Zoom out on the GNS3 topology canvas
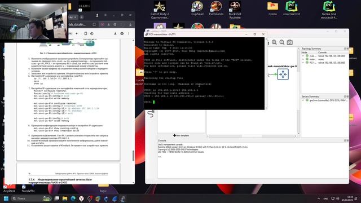 tap(282, 42)
